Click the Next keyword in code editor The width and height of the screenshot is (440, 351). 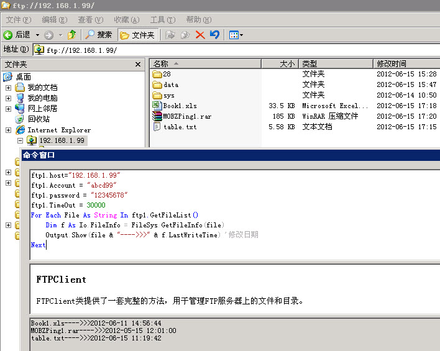pos(38,245)
